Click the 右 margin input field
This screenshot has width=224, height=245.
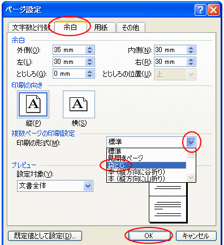point(170,62)
